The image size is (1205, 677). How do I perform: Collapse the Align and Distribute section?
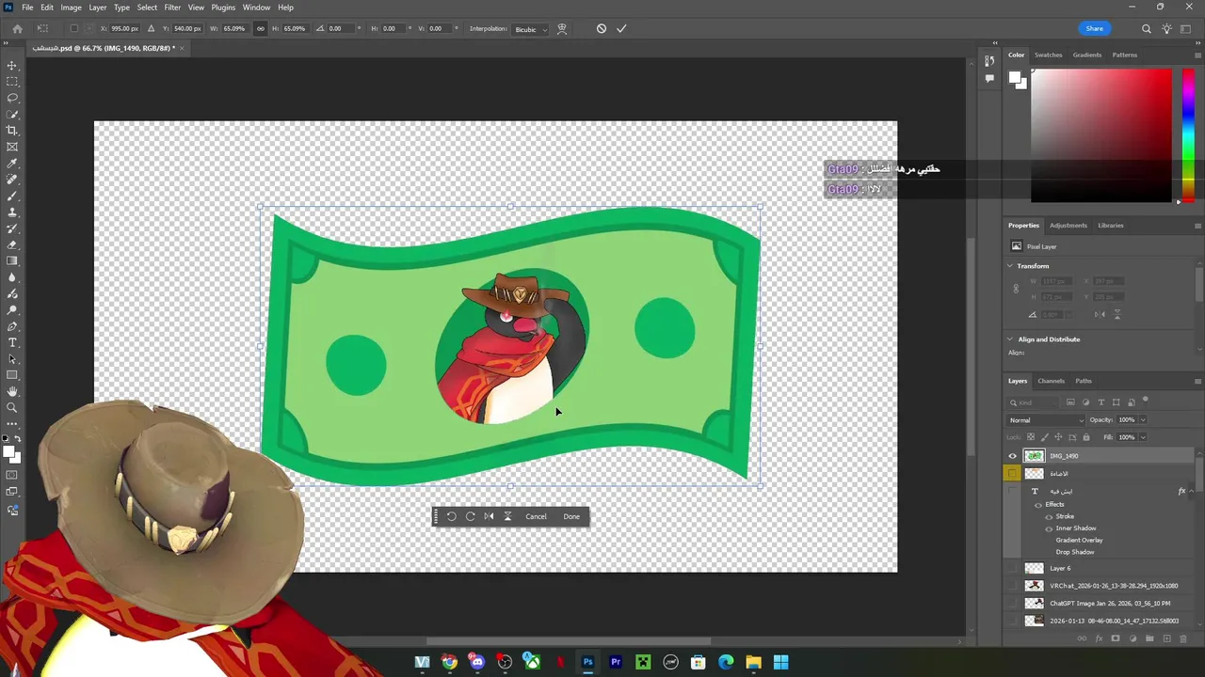click(1010, 339)
